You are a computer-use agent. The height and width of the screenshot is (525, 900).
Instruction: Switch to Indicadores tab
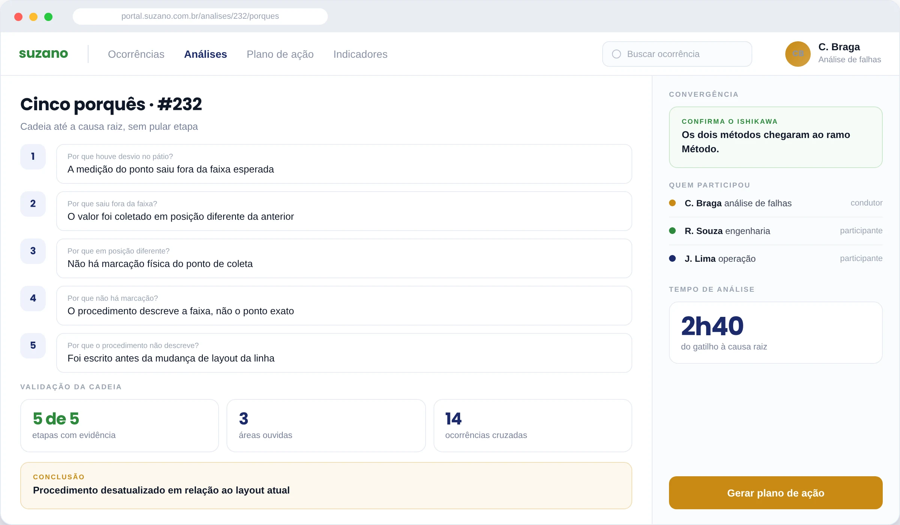pyautogui.click(x=360, y=54)
